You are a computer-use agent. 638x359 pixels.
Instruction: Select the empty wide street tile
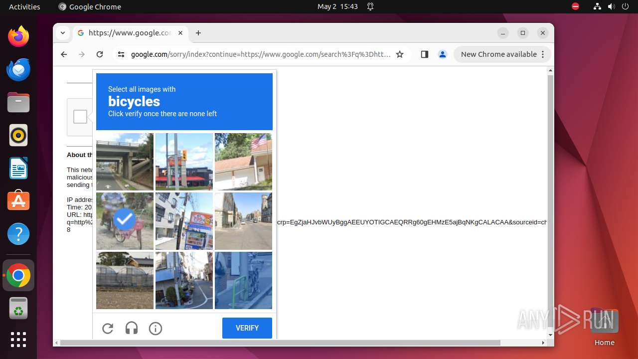[x=243, y=221]
